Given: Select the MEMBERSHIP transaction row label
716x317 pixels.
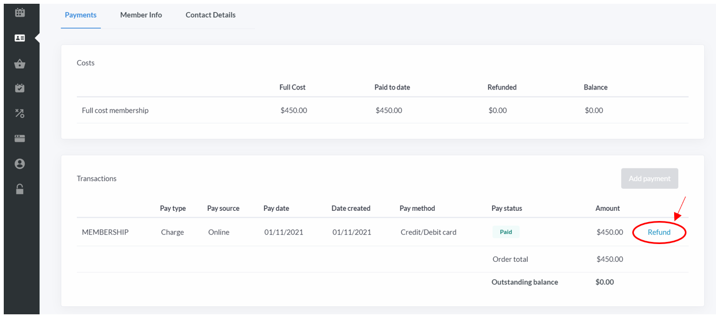Looking at the screenshot, I should coord(105,232).
